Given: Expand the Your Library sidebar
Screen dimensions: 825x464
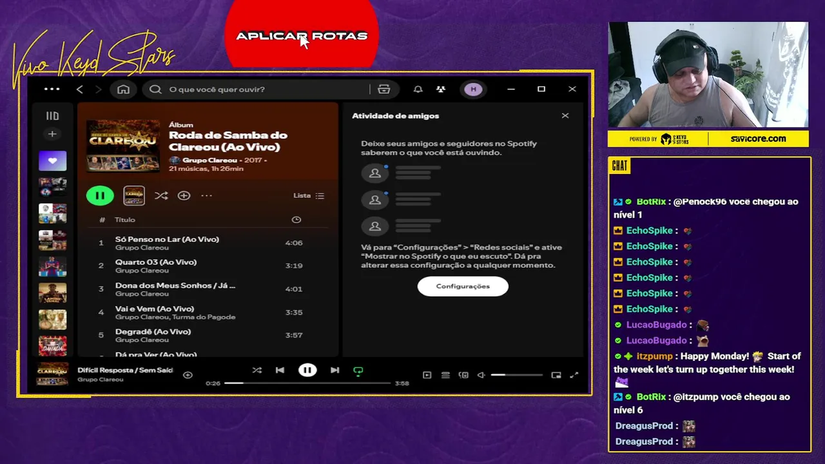Looking at the screenshot, I should (52, 116).
